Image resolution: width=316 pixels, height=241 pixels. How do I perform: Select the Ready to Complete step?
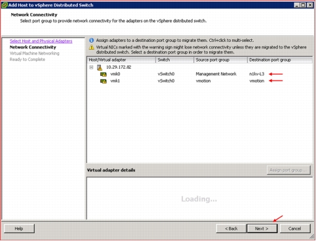28,60
